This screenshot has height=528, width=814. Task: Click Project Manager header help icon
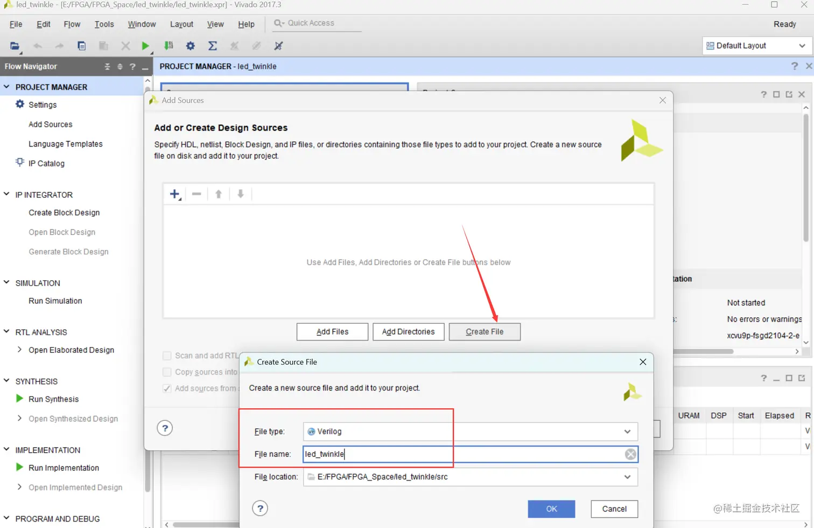pos(795,66)
